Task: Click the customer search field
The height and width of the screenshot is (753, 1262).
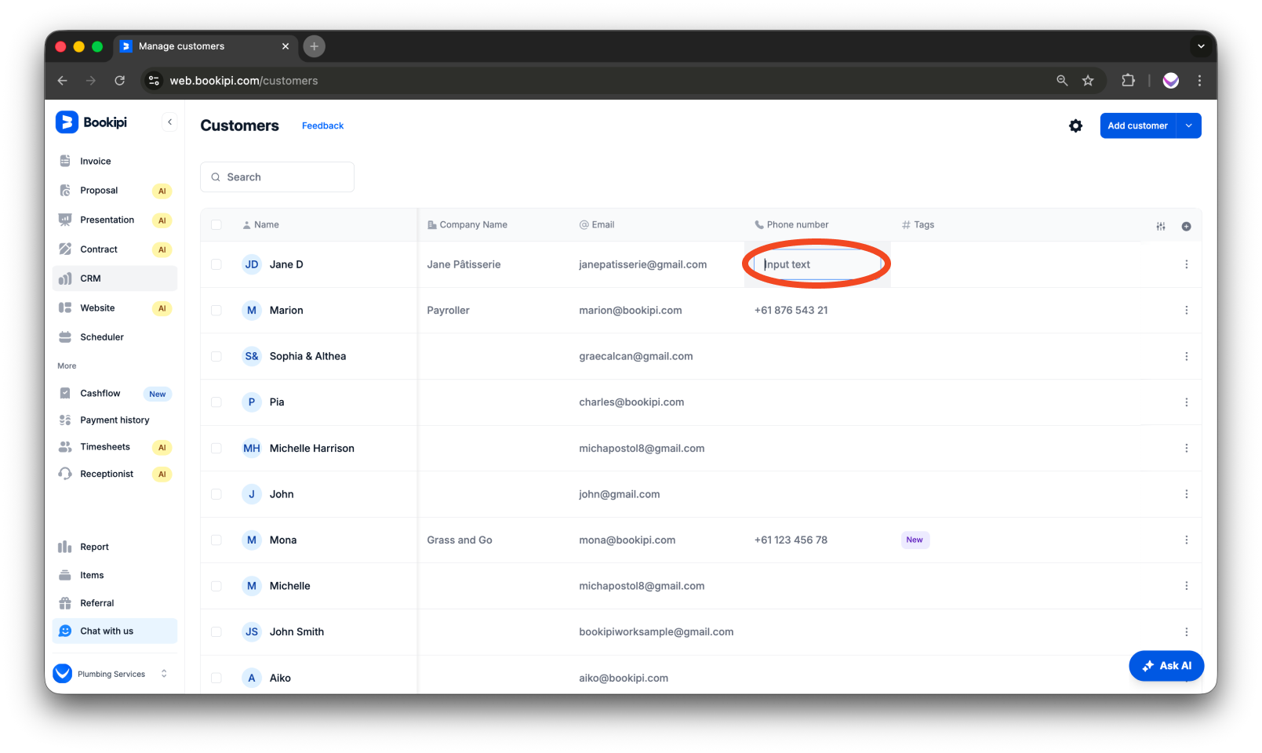Action: 277,176
